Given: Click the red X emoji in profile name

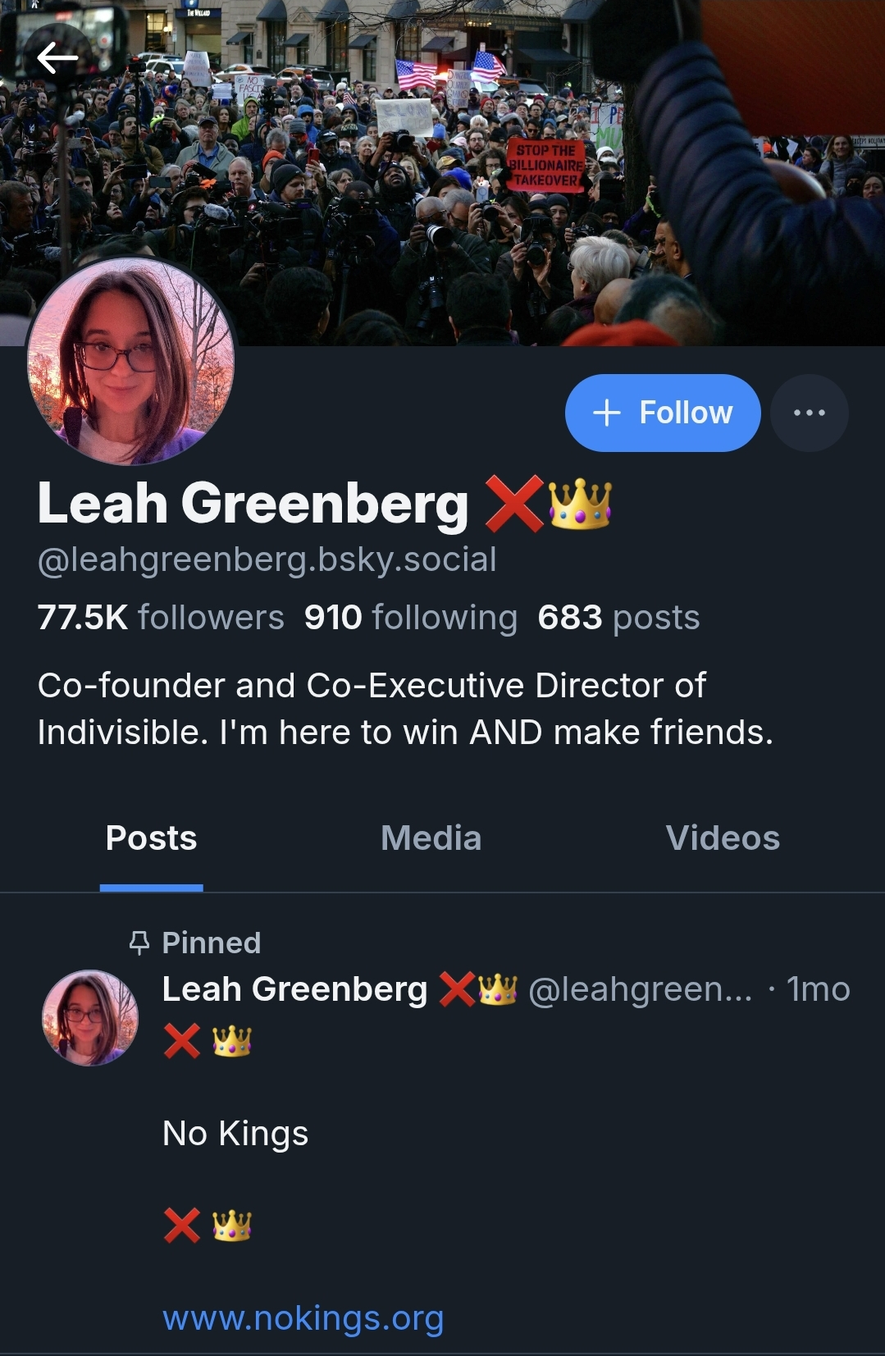Looking at the screenshot, I should tap(514, 504).
